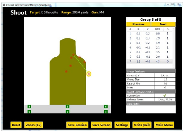The width and height of the screenshot is (184, 132).
Task: Click Save Screen button
Action: pyautogui.click(x=101, y=125)
